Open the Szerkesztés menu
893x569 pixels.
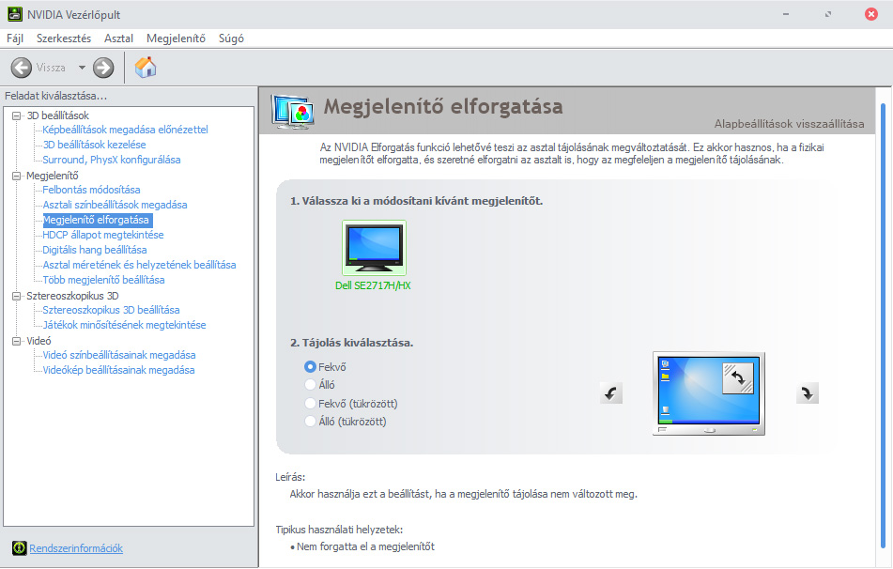[x=64, y=38]
